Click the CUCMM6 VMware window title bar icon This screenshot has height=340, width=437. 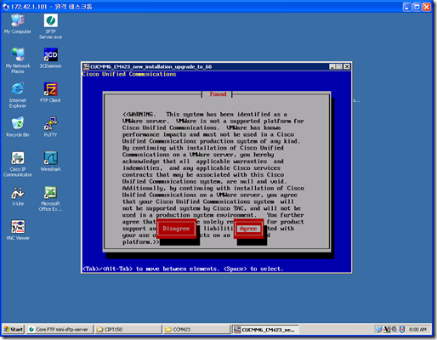tap(86, 66)
